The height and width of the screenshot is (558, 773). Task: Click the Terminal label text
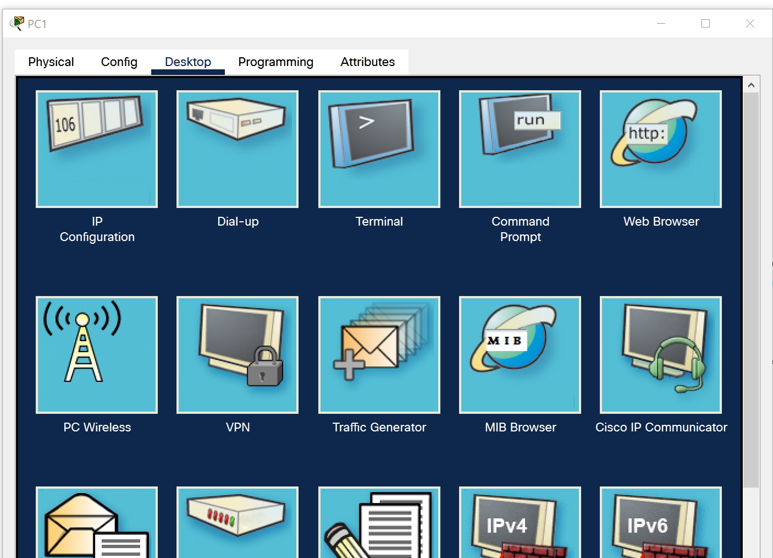pos(379,221)
